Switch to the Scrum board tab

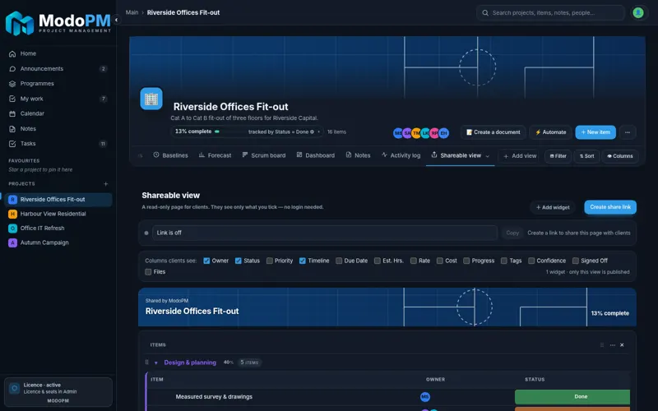[x=263, y=155]
